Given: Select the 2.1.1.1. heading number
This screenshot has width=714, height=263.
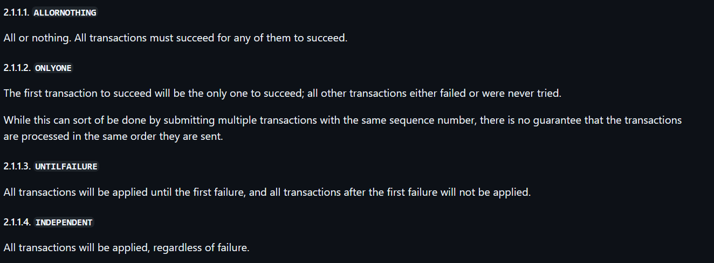Looking at the screenshot, I should click(17, 12).
